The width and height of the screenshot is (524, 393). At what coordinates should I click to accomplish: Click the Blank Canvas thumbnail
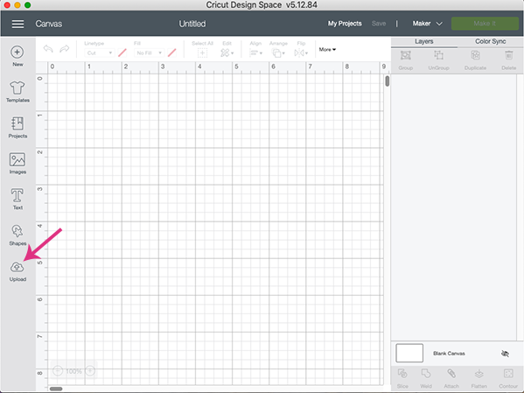tap(409, 354)
